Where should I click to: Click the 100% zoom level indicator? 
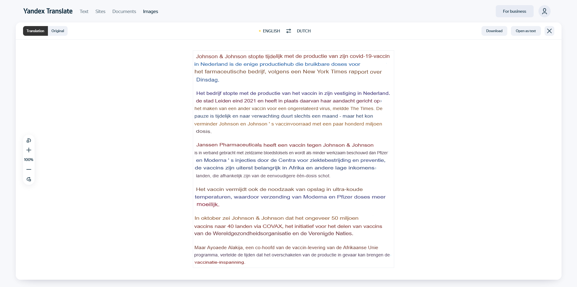tap(29, 160)
